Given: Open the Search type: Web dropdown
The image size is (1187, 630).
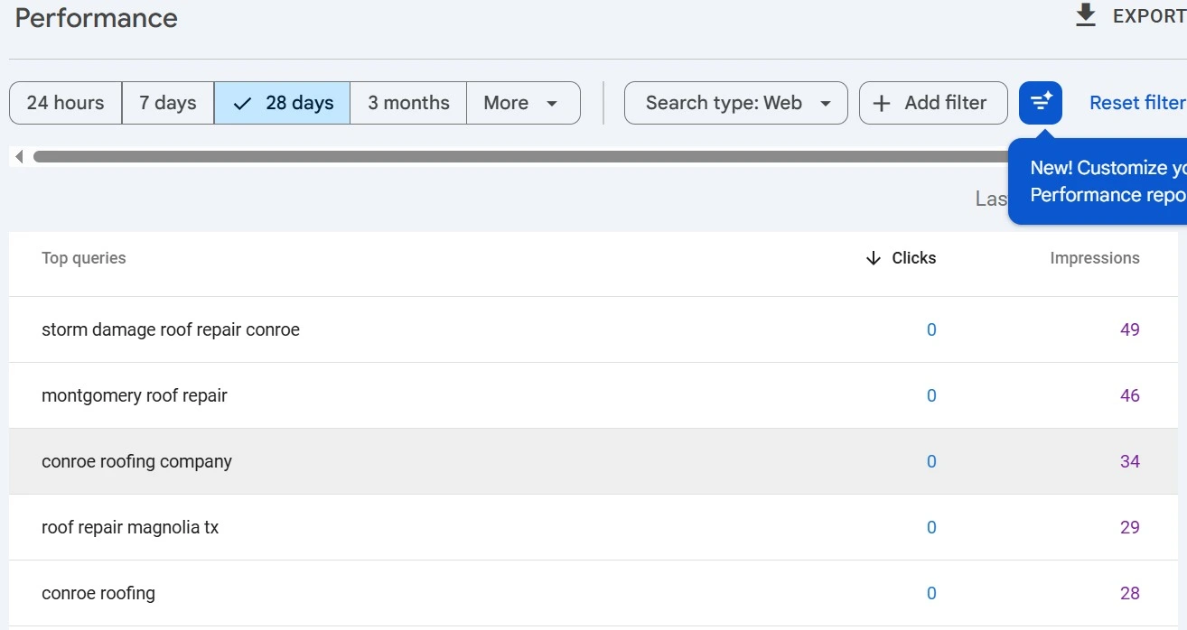Looking at the screenshot, I should 736,103.
